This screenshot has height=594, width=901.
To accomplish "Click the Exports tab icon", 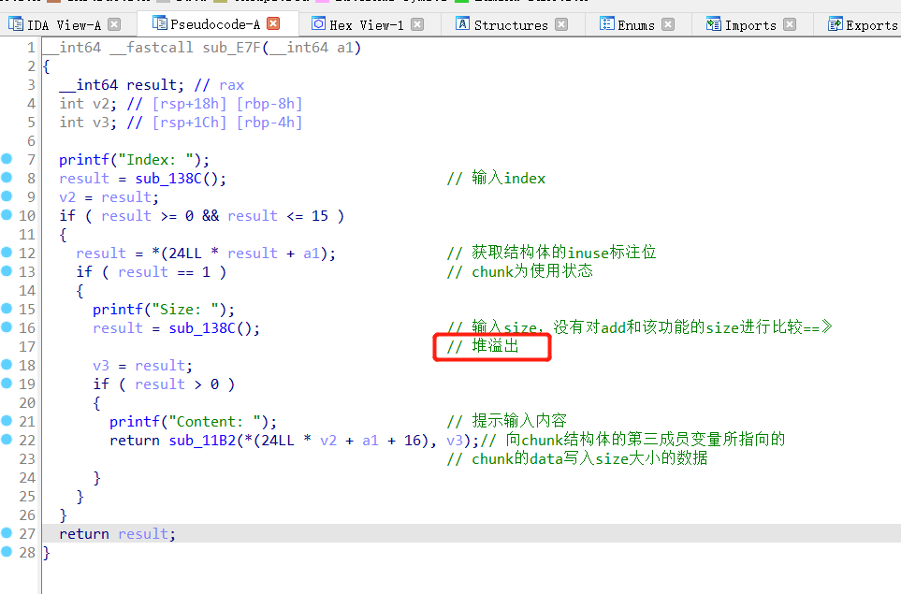I will [x=835, y=23].
